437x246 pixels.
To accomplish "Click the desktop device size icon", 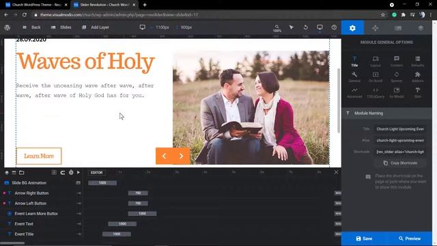I will pyautogui.click(x=143, y=27).
